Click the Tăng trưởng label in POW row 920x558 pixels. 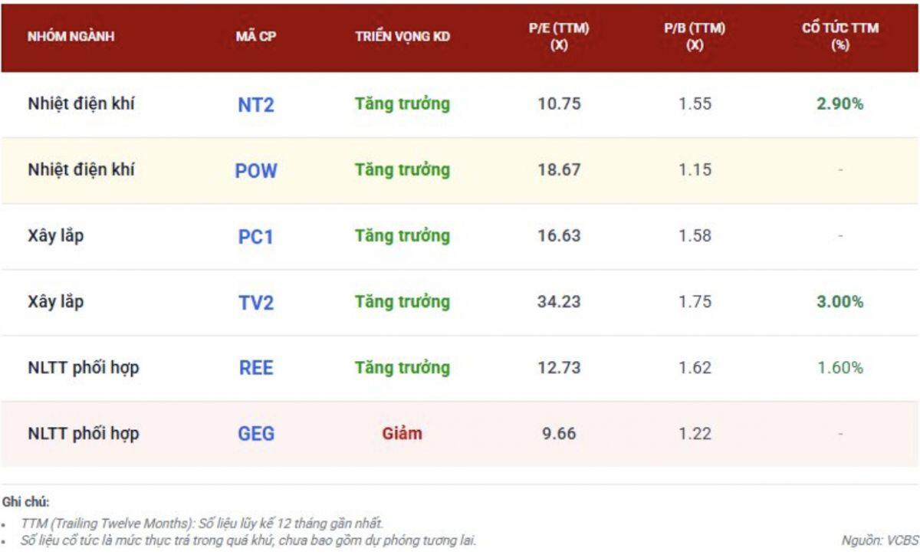coord(402,170)
